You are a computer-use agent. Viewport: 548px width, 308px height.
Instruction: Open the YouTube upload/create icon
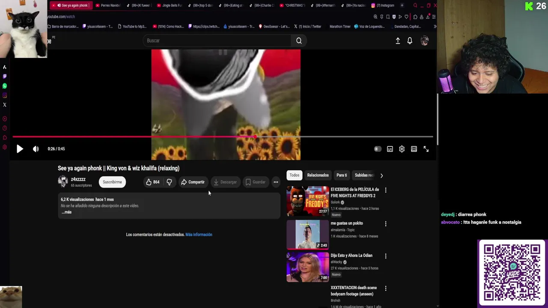(398, 41)
